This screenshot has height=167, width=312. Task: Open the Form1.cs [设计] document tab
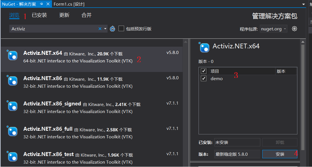[69, 4]
